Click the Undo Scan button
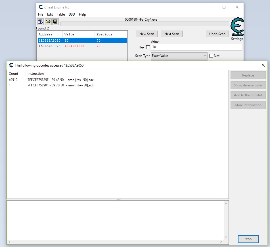Viewport: 270px width, 247px height. point(217,34)
